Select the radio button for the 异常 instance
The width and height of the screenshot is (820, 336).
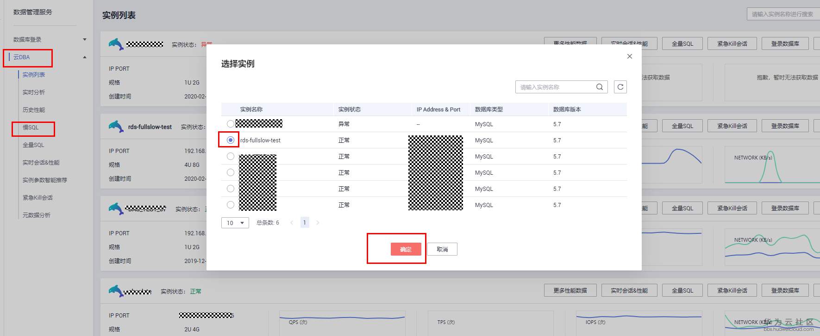click(231, 124)
